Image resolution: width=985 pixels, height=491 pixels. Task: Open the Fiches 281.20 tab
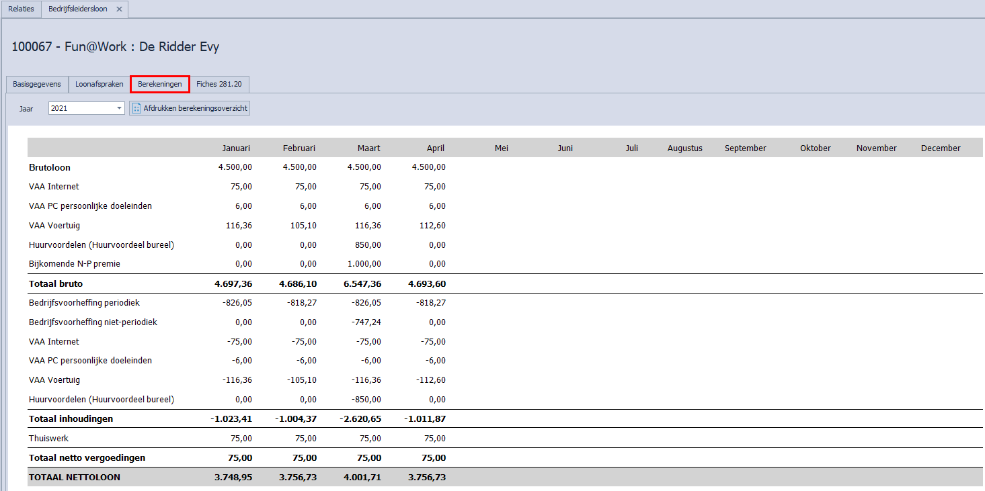(219, 85)
